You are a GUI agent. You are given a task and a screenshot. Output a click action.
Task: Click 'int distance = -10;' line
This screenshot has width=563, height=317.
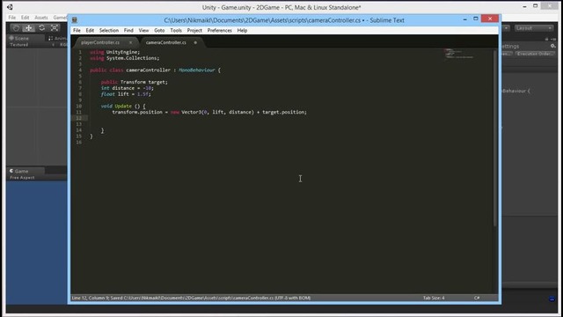pos(127,88)
